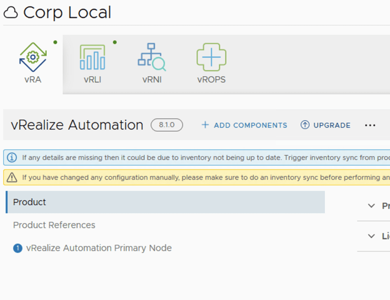
Task: Click the cloud icon beside Corp Local
Action: [11, 13]
